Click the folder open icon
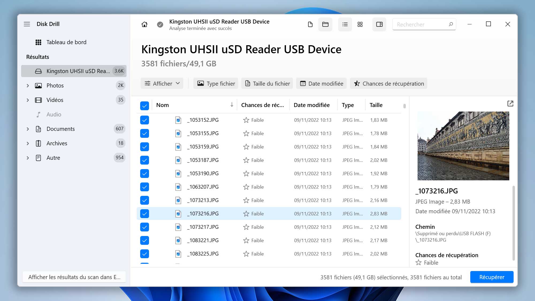 pyautogui.click(x=325, y=24)
